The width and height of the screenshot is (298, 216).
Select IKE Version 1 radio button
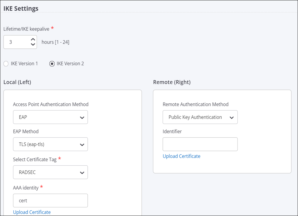pos(6,63)
